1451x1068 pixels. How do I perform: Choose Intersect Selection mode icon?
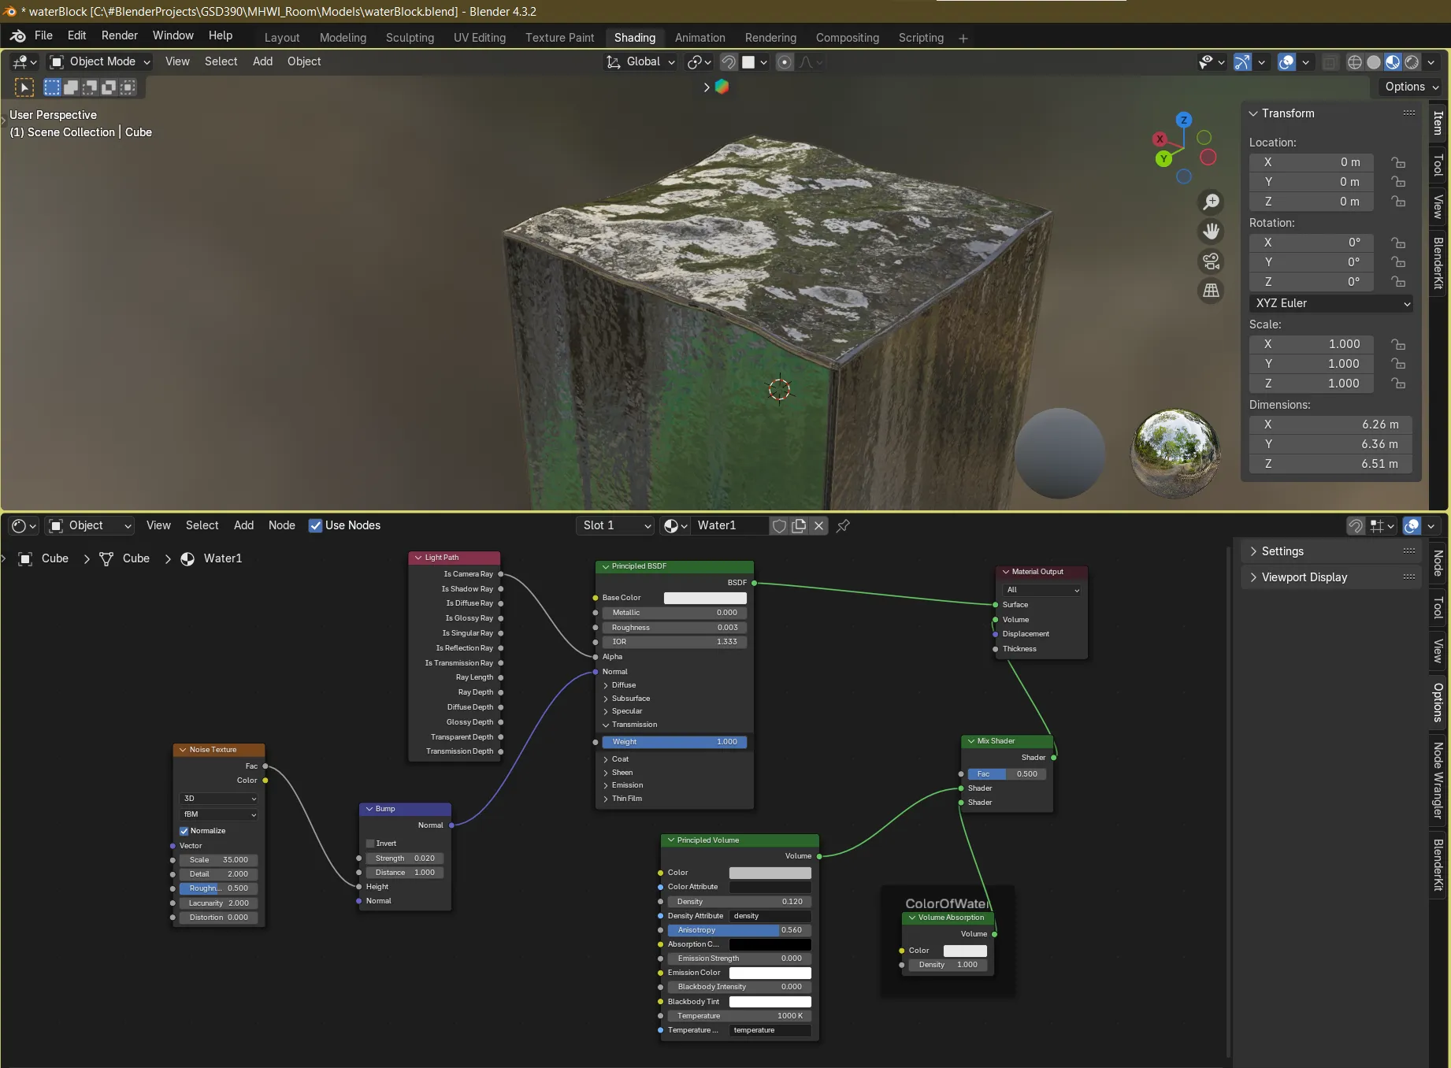[128, 87]
